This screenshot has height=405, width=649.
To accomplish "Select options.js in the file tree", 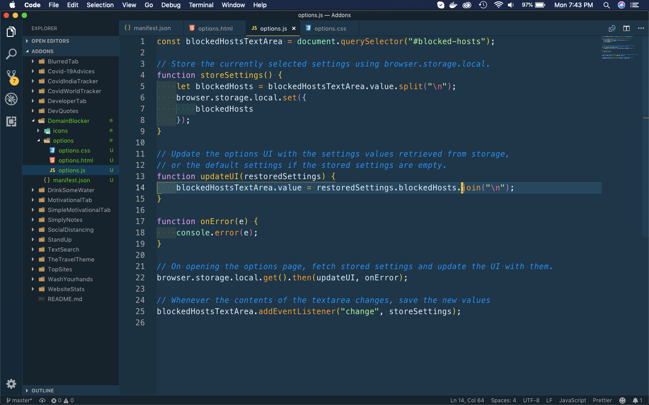I will tap(71, 170).
